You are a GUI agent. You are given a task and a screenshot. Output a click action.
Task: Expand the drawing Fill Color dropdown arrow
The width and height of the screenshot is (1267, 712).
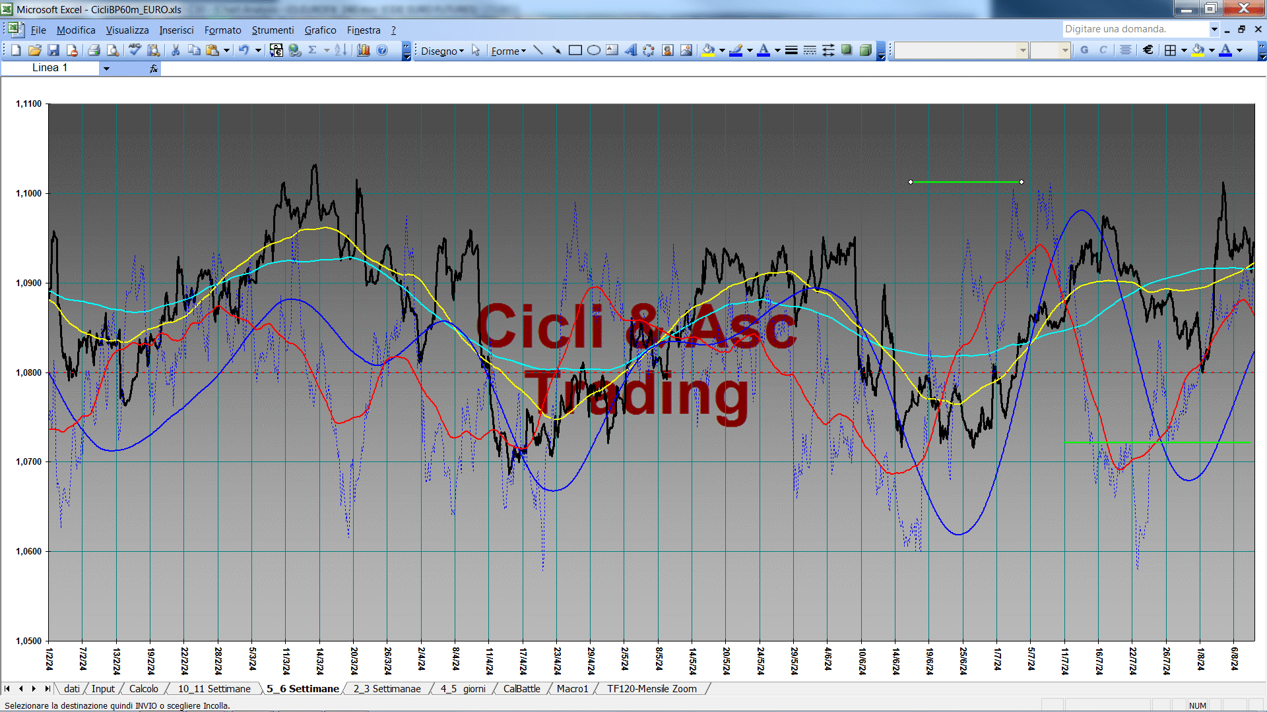pos(722,50)
